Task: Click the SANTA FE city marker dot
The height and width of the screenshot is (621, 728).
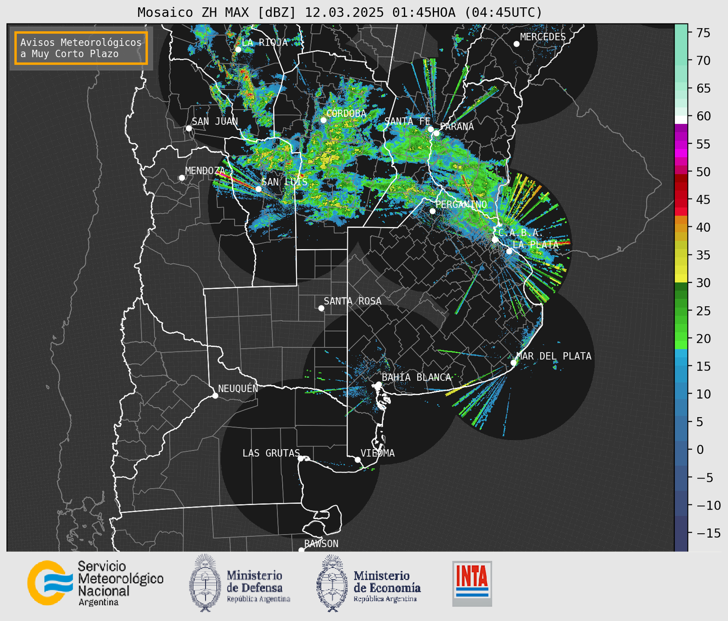Action: coord(431,129)
